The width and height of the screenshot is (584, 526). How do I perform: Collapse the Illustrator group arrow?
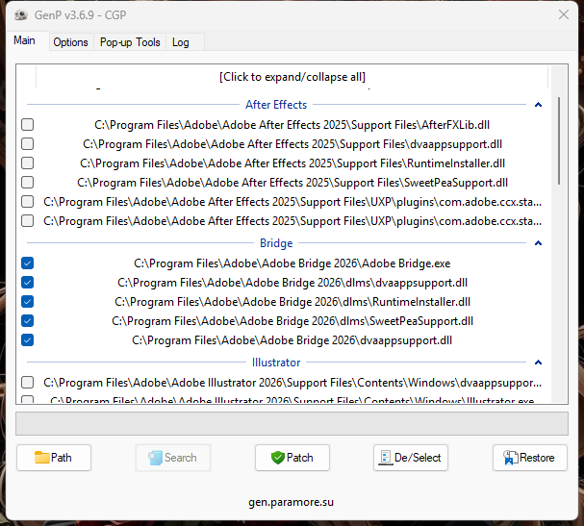click(x=538, y=363)
